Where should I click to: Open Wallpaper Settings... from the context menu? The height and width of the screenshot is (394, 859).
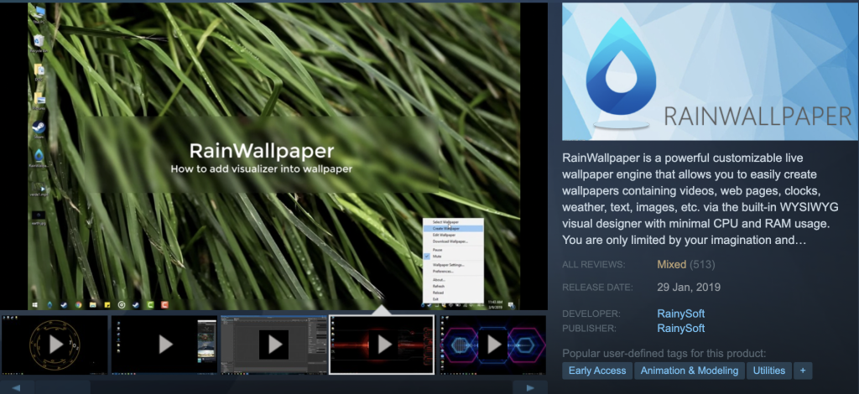[453, 265]
